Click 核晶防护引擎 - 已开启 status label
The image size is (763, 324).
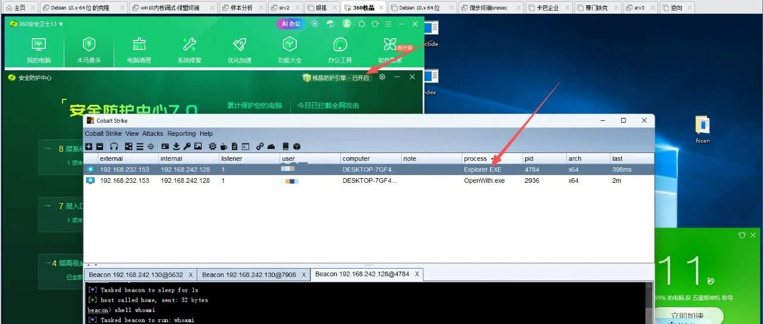336,77
